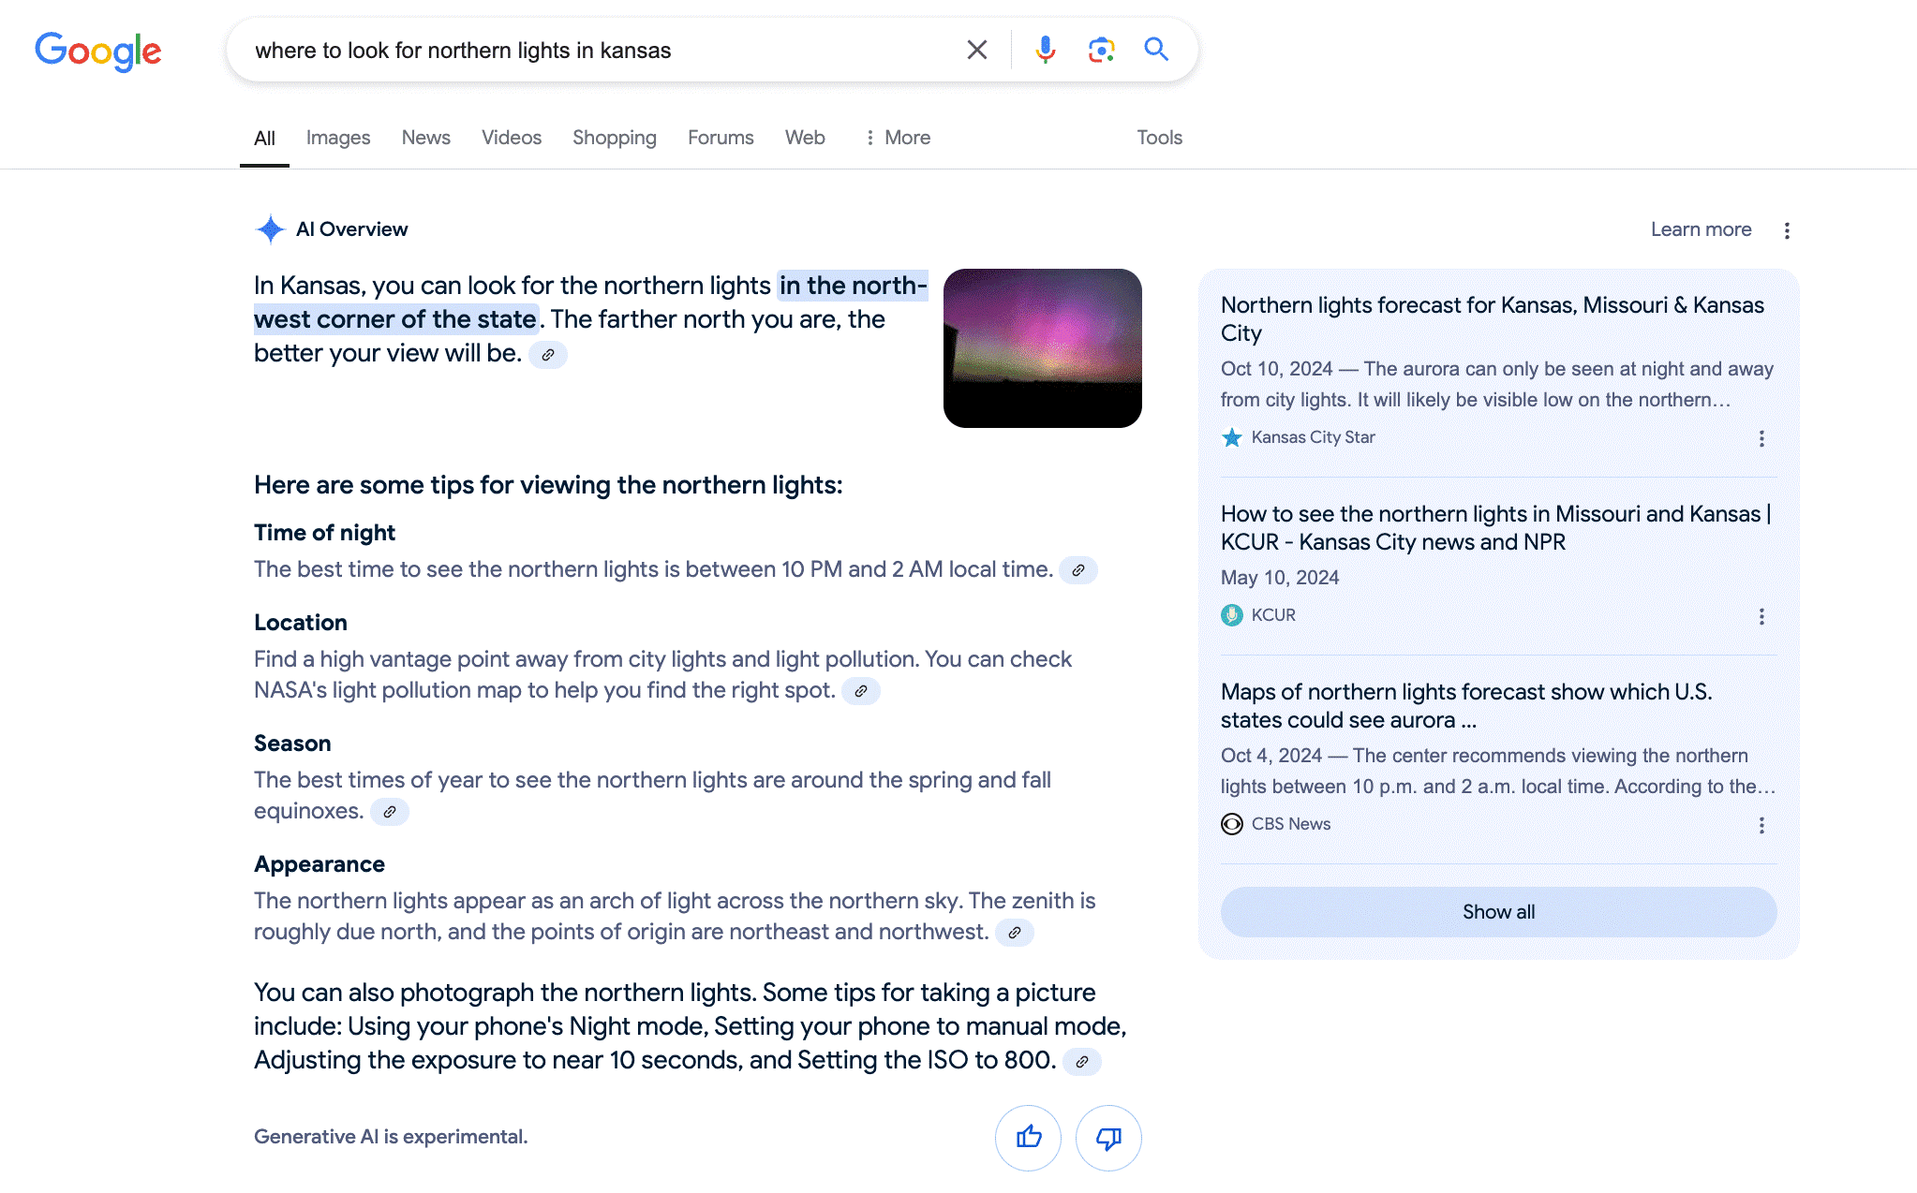Give thumbs down to AI Overview
The width and height of the screenshot is (1917, 1193).
(x=1108, y=1138)
